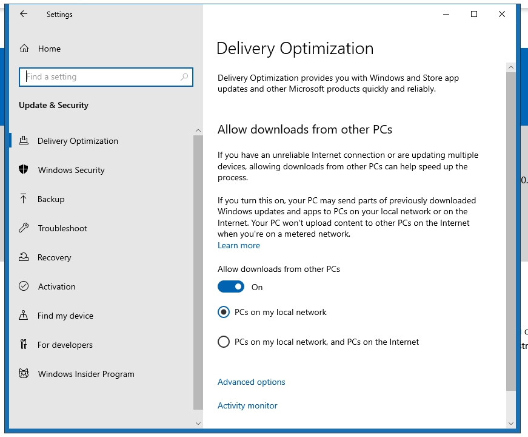
Task: Click the Recovery icon in sidebar
Action: pos(24,257)
